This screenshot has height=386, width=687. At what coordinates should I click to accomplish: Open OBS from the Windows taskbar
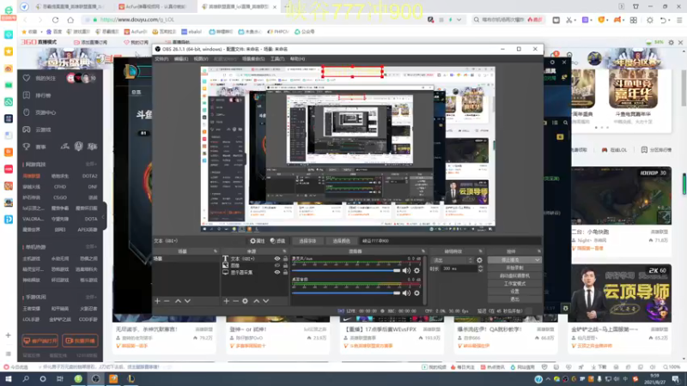point(95,379)
